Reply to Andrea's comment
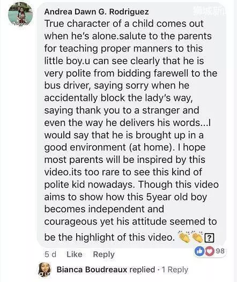The height and width of the screenshot is (282, 237). pos(104,254)
